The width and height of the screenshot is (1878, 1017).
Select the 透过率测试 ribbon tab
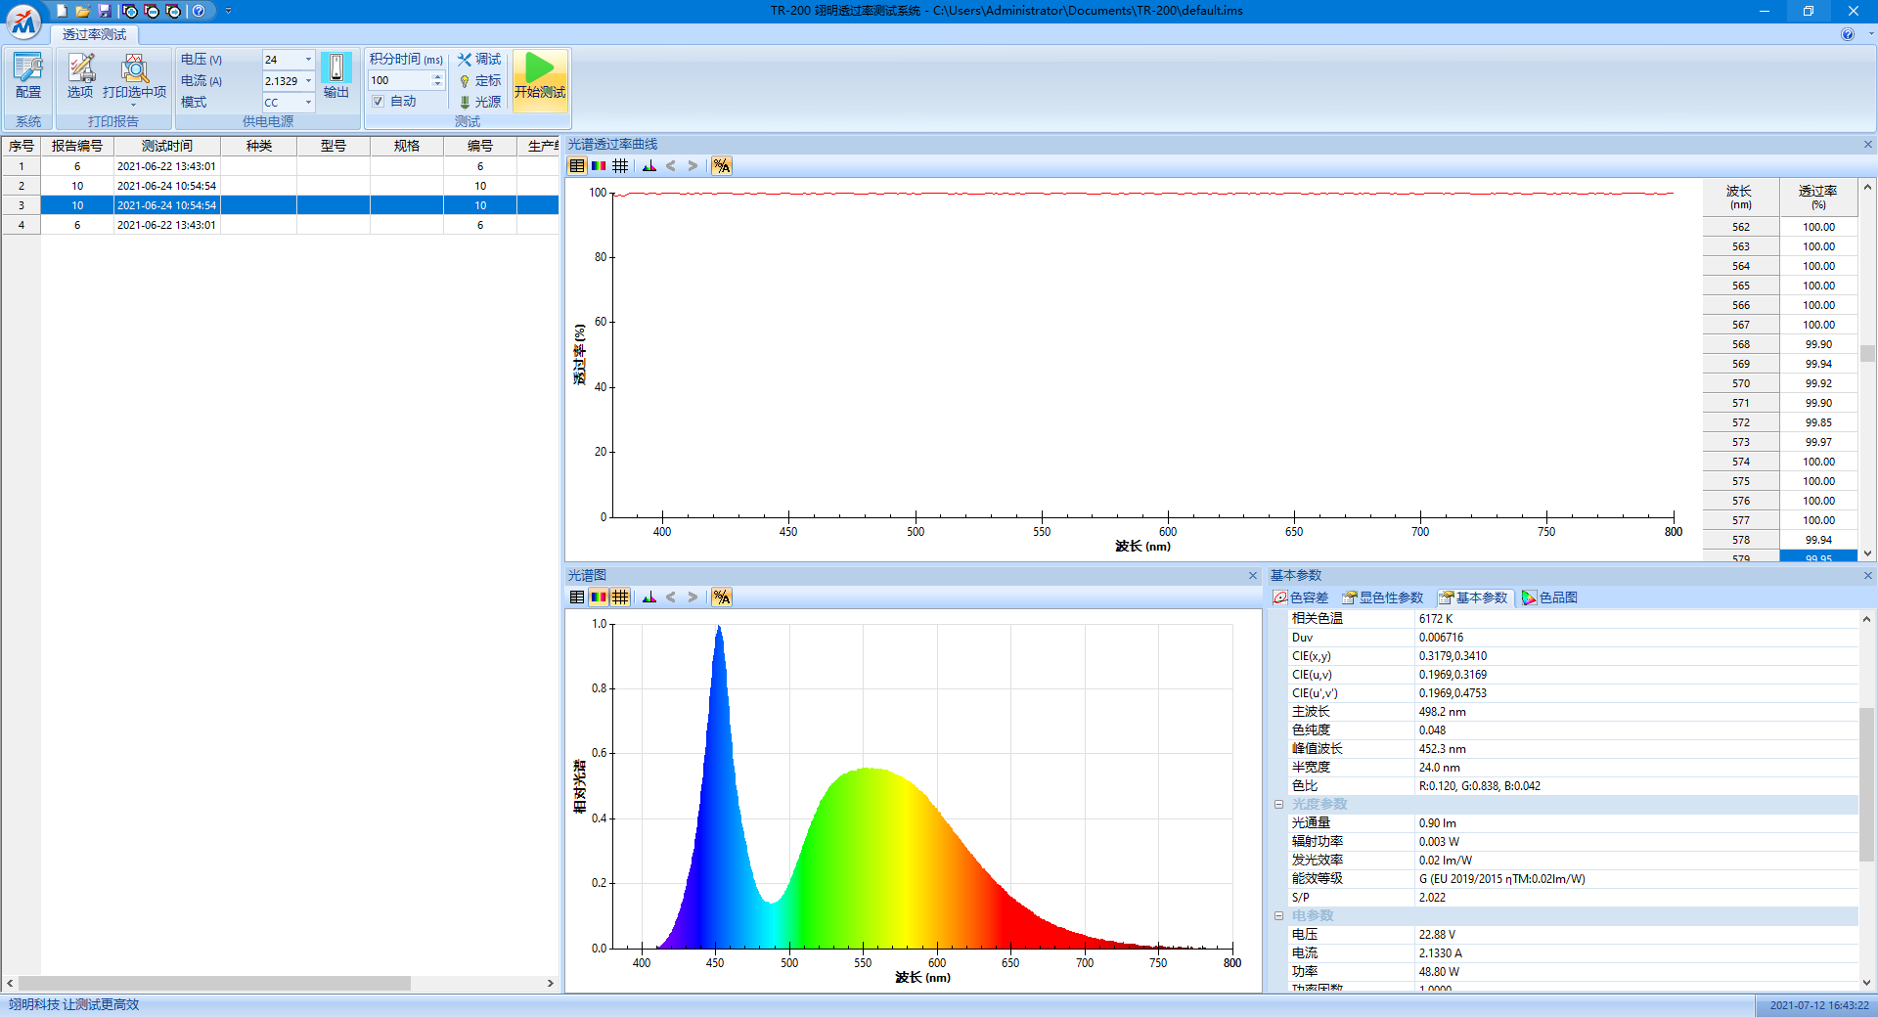(94, 34)
